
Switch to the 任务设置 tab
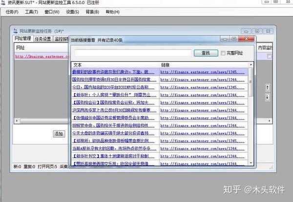click(x=43, y=39)
